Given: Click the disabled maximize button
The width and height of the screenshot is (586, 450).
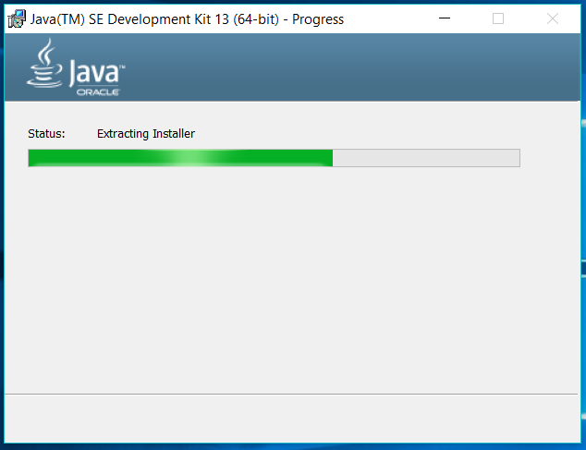Looking at the screenshot, I should pyautogui.click(x=498, y=18).
